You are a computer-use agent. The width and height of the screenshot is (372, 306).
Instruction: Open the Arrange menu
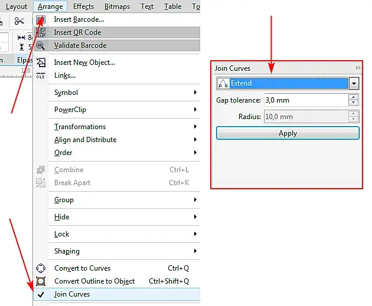pos(50,6)
